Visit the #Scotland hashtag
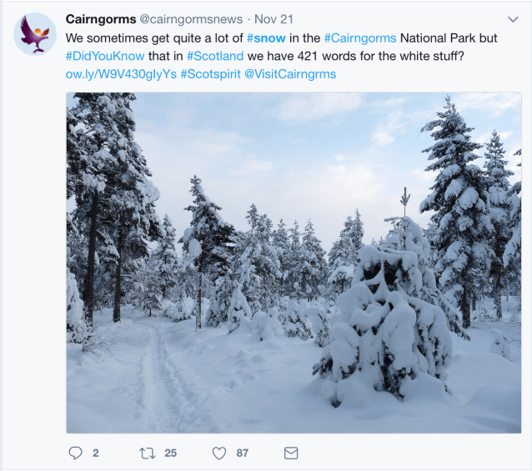This screenshot has height=471, width=532. pyautogui.click(x=215, y=56)
